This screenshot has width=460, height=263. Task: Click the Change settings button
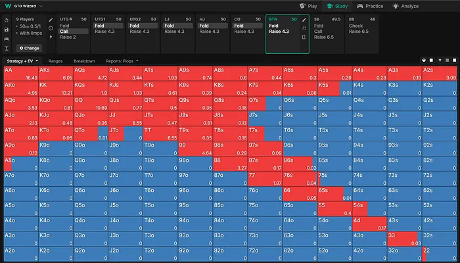tap(28, 48)
